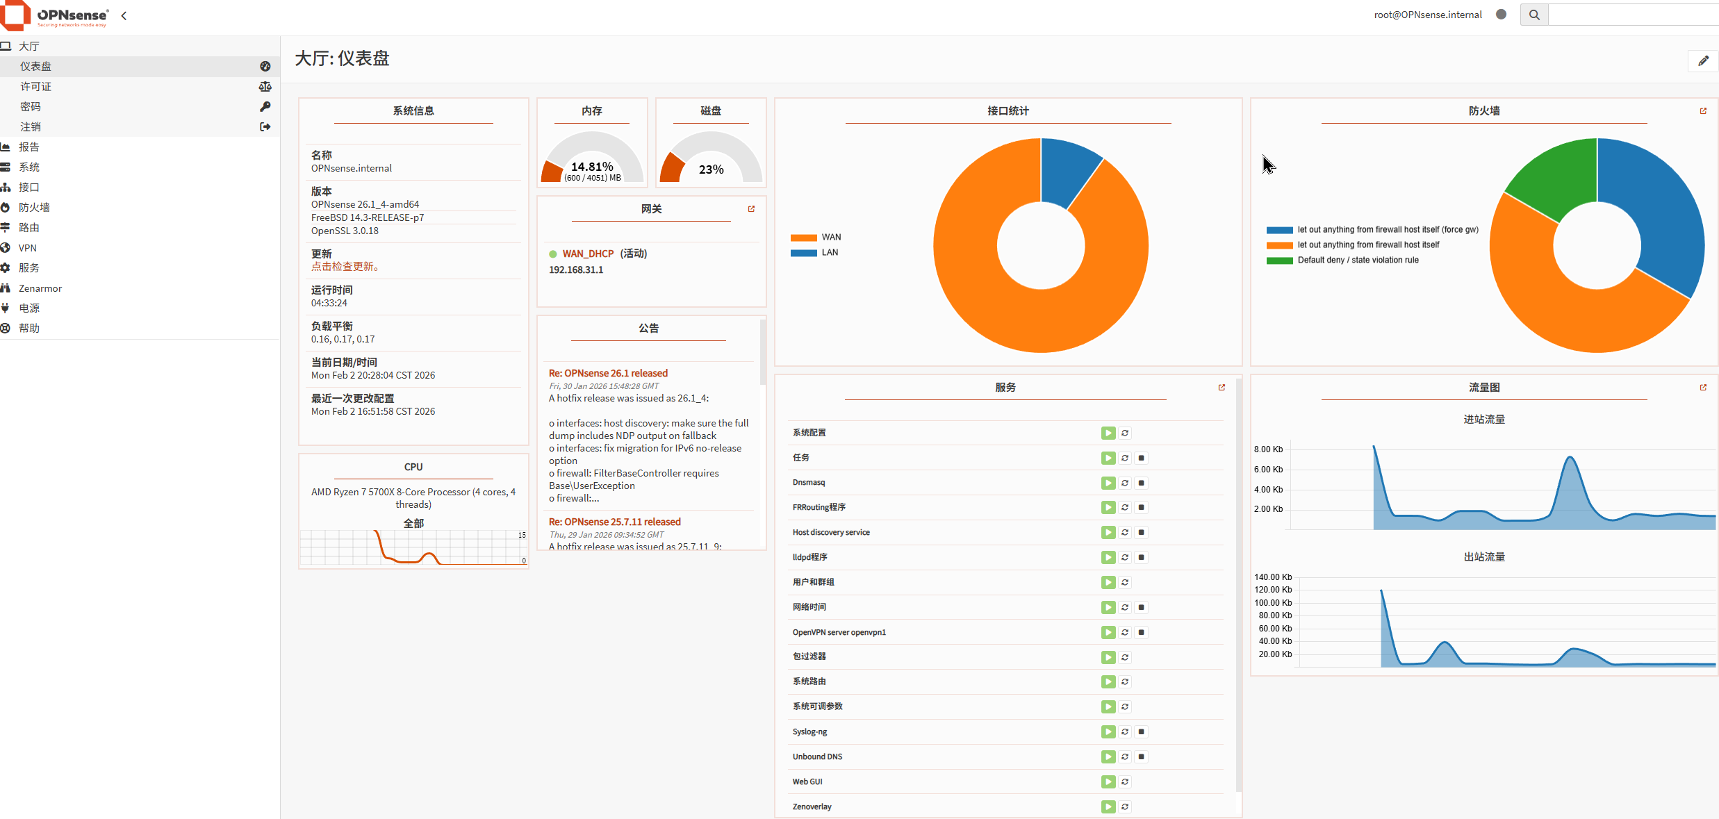This screenshot has width=1719, height=819.
Task: Collapse the sidebar with the chevron arrow
Action: point(124,15)
